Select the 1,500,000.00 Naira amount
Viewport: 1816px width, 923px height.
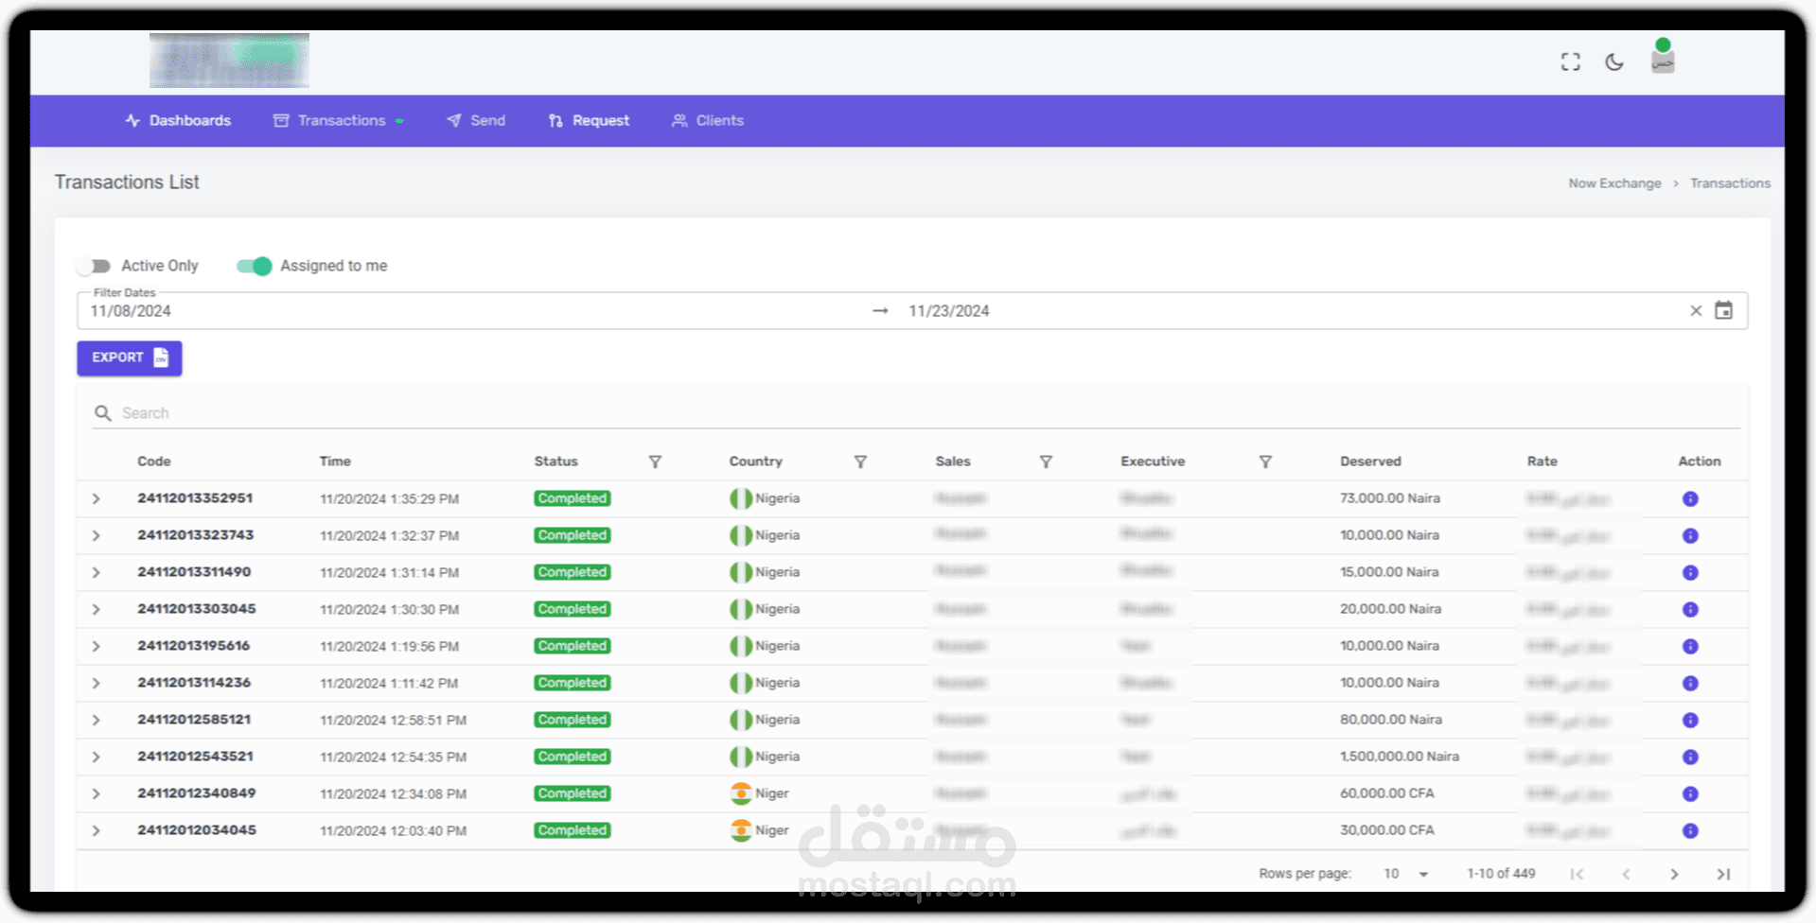click(x=1400, y=757)
